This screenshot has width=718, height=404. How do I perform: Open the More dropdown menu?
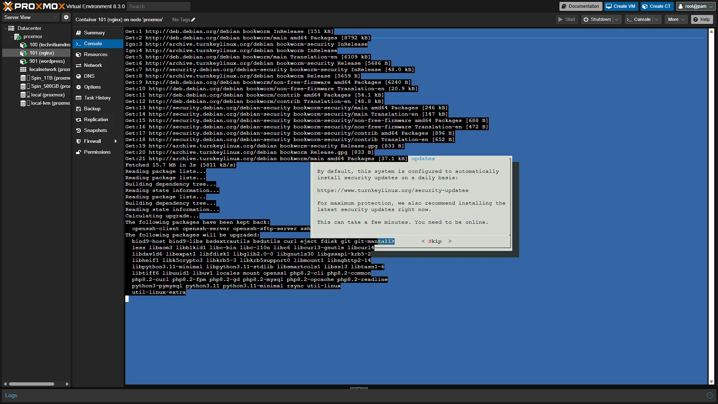pos(676,19)
